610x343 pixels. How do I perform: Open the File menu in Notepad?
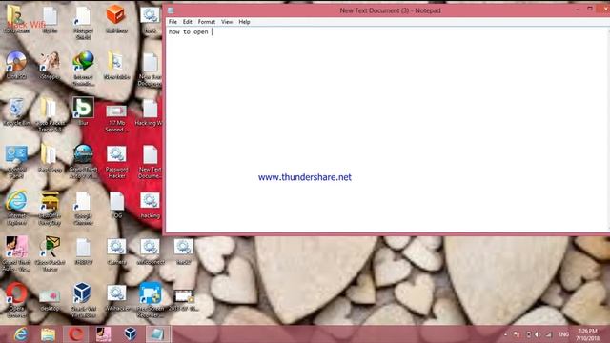tap(173, 22)
